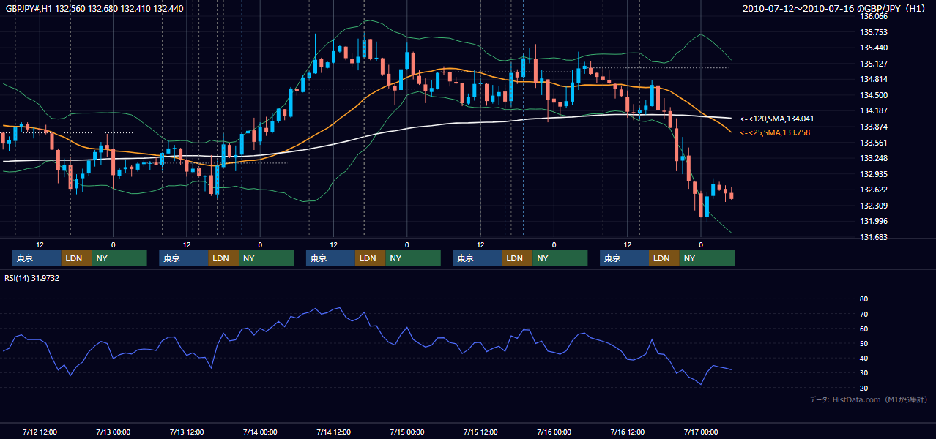Click the 7/13 東京 session block
The image size is (936, 439).
pos(184,258)
